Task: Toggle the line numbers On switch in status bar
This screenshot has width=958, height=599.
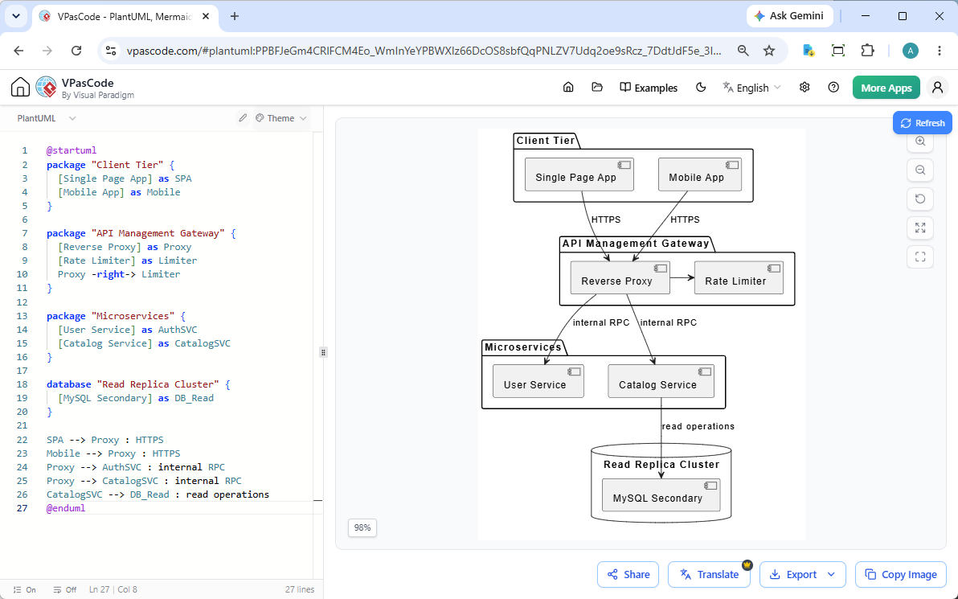Action: click(24, 590)
